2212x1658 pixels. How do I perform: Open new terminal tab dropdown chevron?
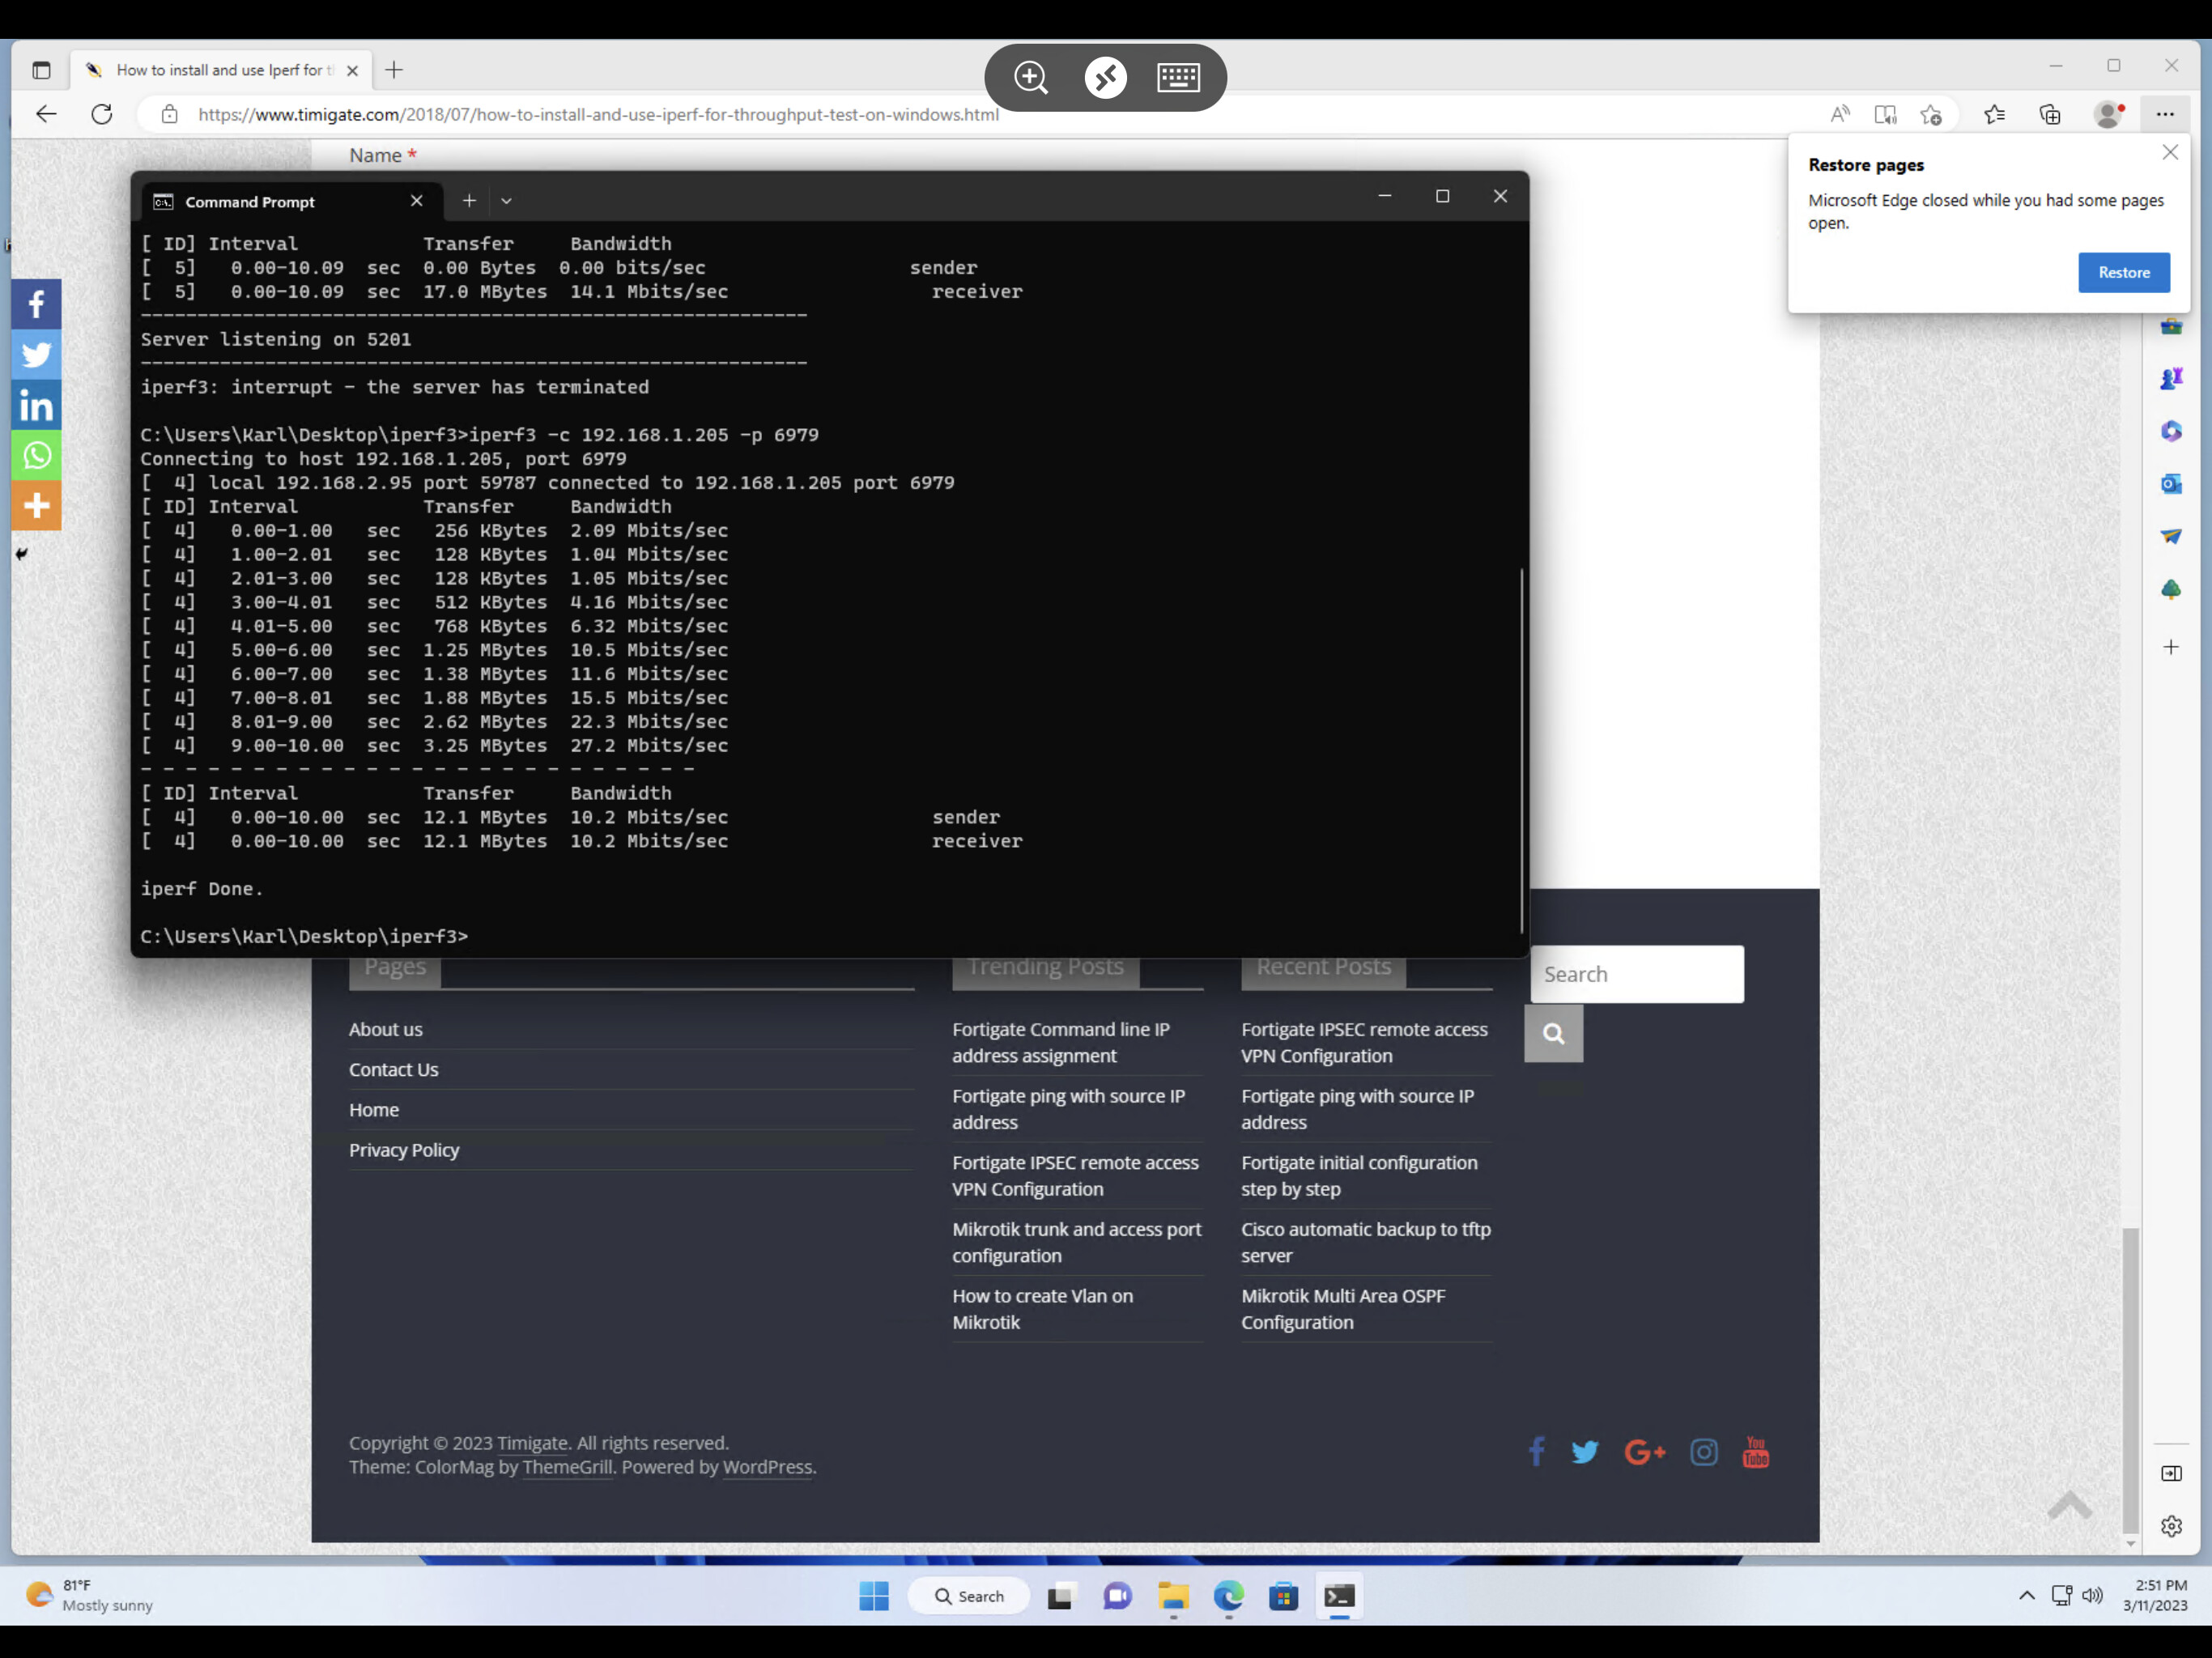click(x=506, y=201)
